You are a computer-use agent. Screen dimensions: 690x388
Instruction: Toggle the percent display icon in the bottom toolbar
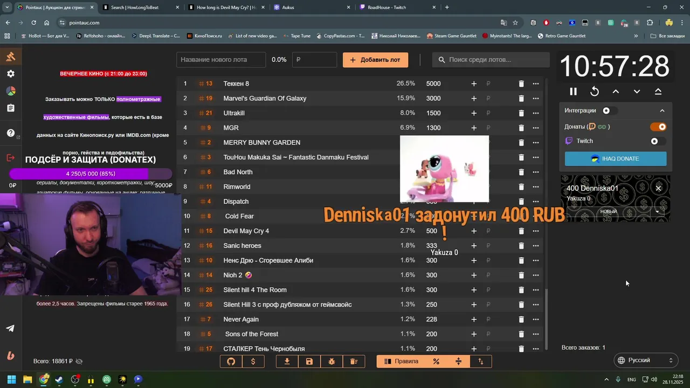(436, 361)
